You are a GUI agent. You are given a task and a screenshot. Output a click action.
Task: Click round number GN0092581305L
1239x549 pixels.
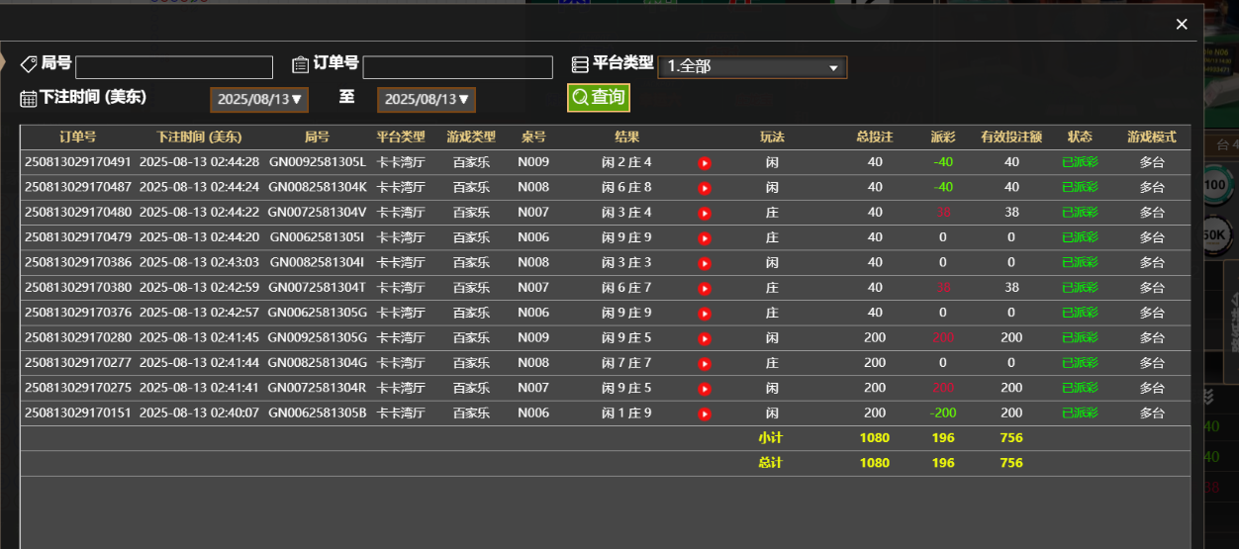pos(317,162)
